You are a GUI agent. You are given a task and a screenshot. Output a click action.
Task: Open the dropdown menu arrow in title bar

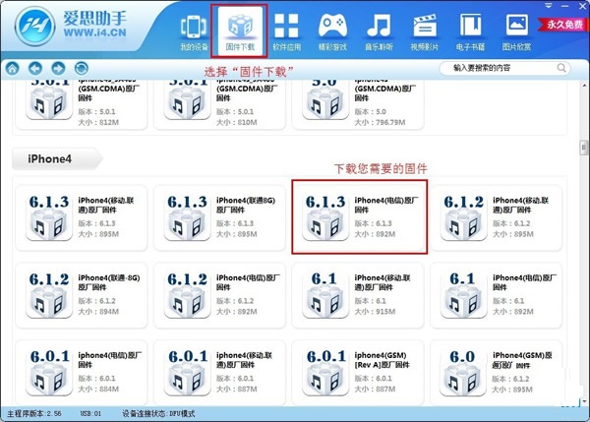tap(549, 5)
